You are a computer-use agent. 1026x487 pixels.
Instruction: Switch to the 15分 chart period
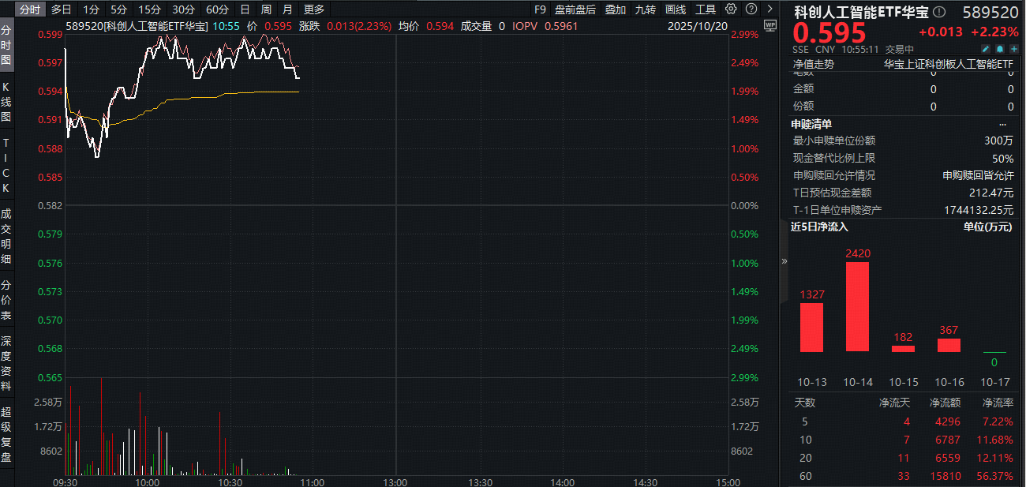click(148, 9)
